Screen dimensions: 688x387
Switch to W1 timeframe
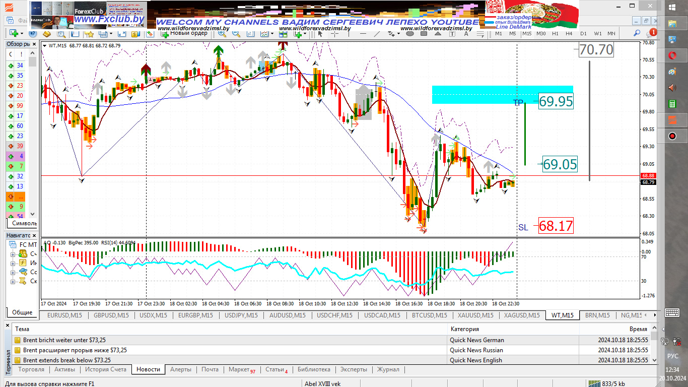pos(597,33)
